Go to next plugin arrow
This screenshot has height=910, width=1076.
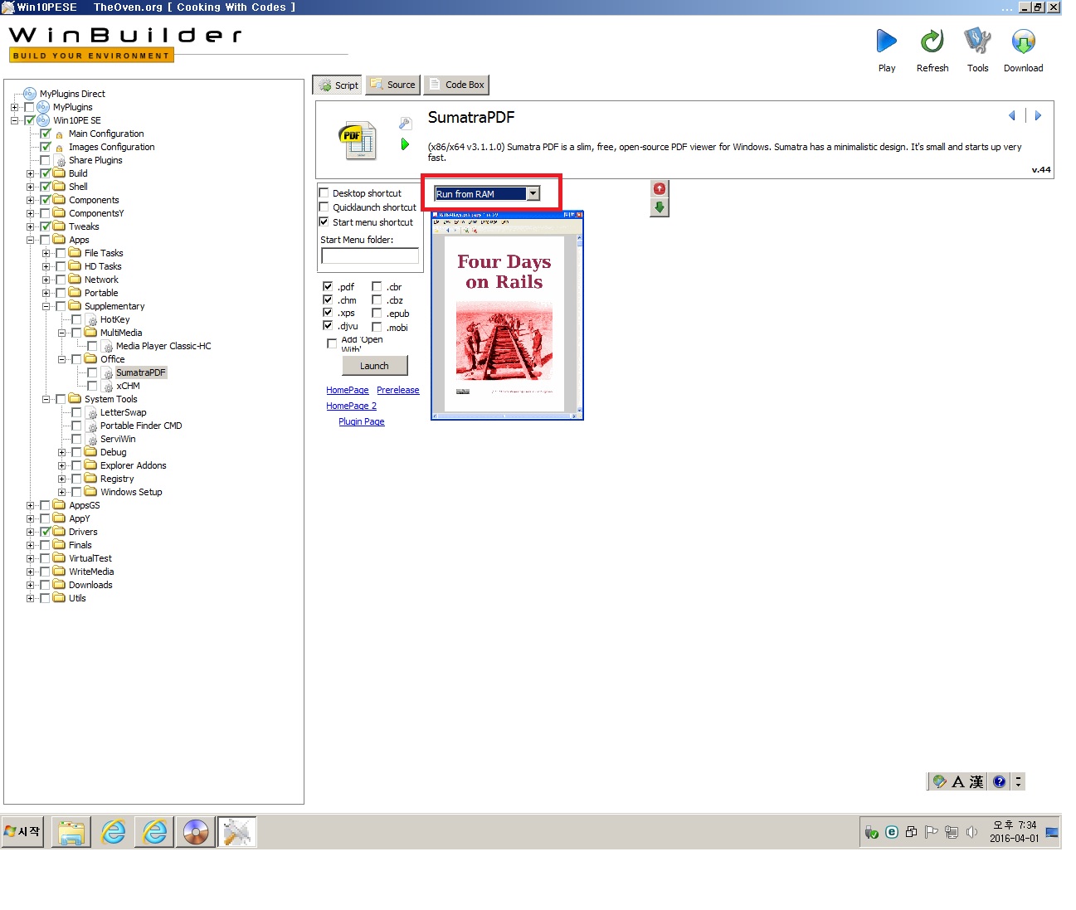pyautogui.click(x=1037, y=115)
